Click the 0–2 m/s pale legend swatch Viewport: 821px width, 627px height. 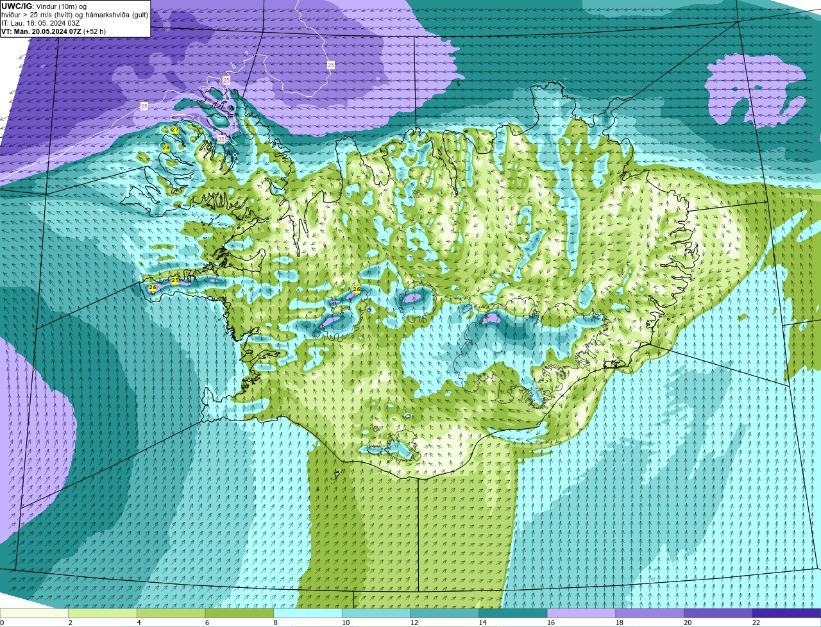coord(34,613)
